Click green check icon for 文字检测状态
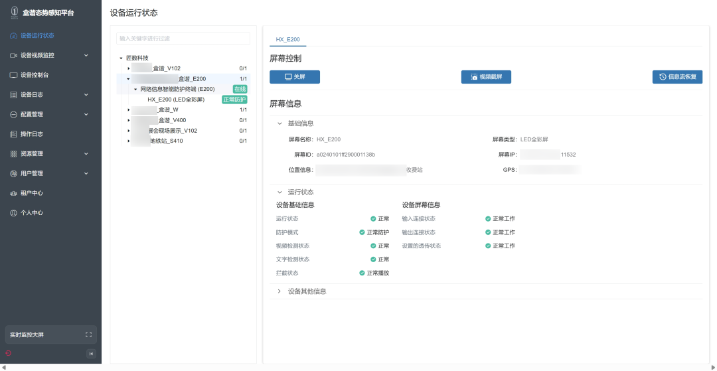The width and height of the screenshot is (717, 371). click(x=373, y=260)
